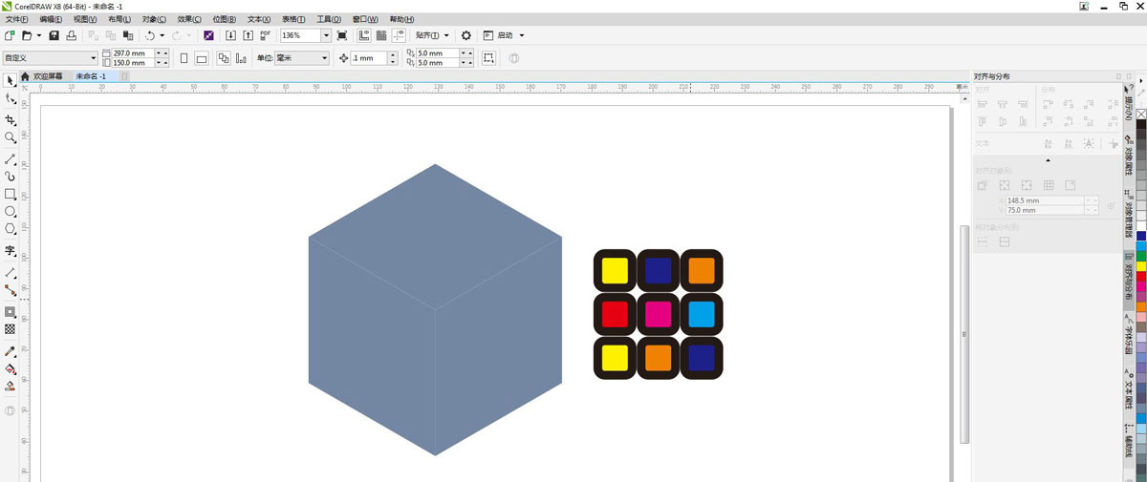Open the Options gear icon
Image resolution: width=1147 pixels, height=482 pixels.
466,35
